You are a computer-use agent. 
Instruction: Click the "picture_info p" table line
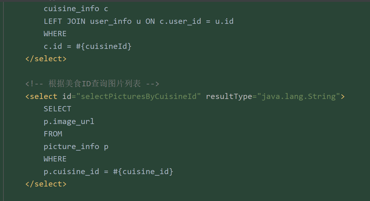(x=76, y=147)
